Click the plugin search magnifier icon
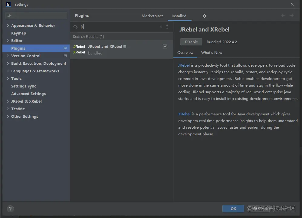This screenshot has width=302, height=218. (x=76, y=27)
